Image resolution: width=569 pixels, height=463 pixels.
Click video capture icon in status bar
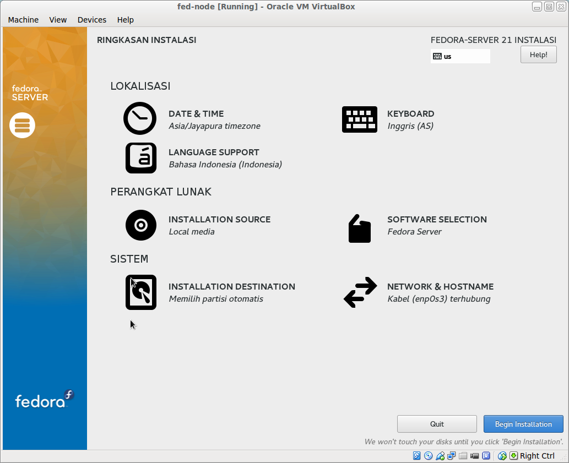tap(474, 456)
